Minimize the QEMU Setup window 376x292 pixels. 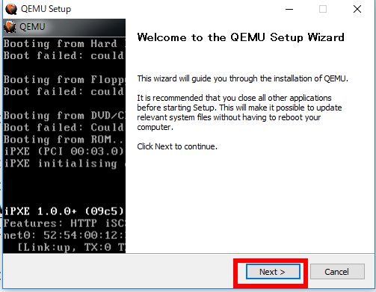click(x=289, y=9)
